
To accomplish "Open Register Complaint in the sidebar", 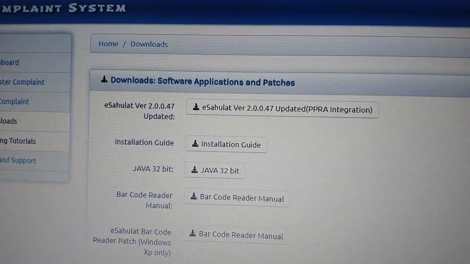I will tap(35, 82).
